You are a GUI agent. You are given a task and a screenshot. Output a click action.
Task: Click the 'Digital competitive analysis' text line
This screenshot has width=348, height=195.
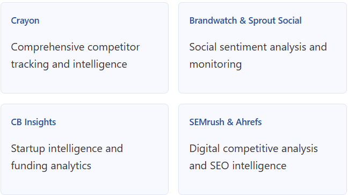click(x=253, y=149)
